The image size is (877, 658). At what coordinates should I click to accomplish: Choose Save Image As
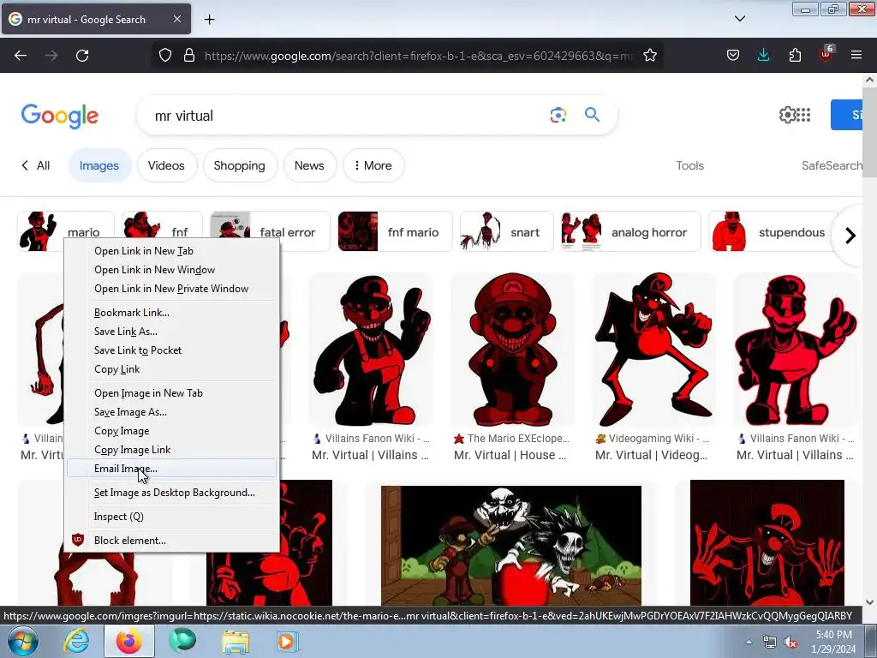pyautogui.click(x=171, y=412)
